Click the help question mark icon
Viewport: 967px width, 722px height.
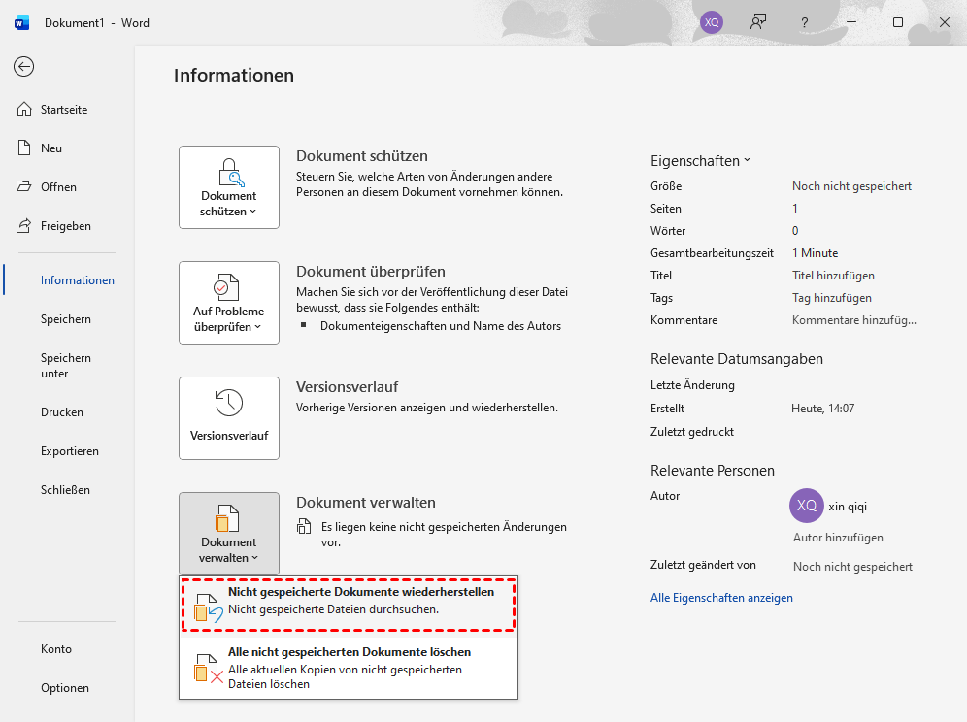point(804,22)
